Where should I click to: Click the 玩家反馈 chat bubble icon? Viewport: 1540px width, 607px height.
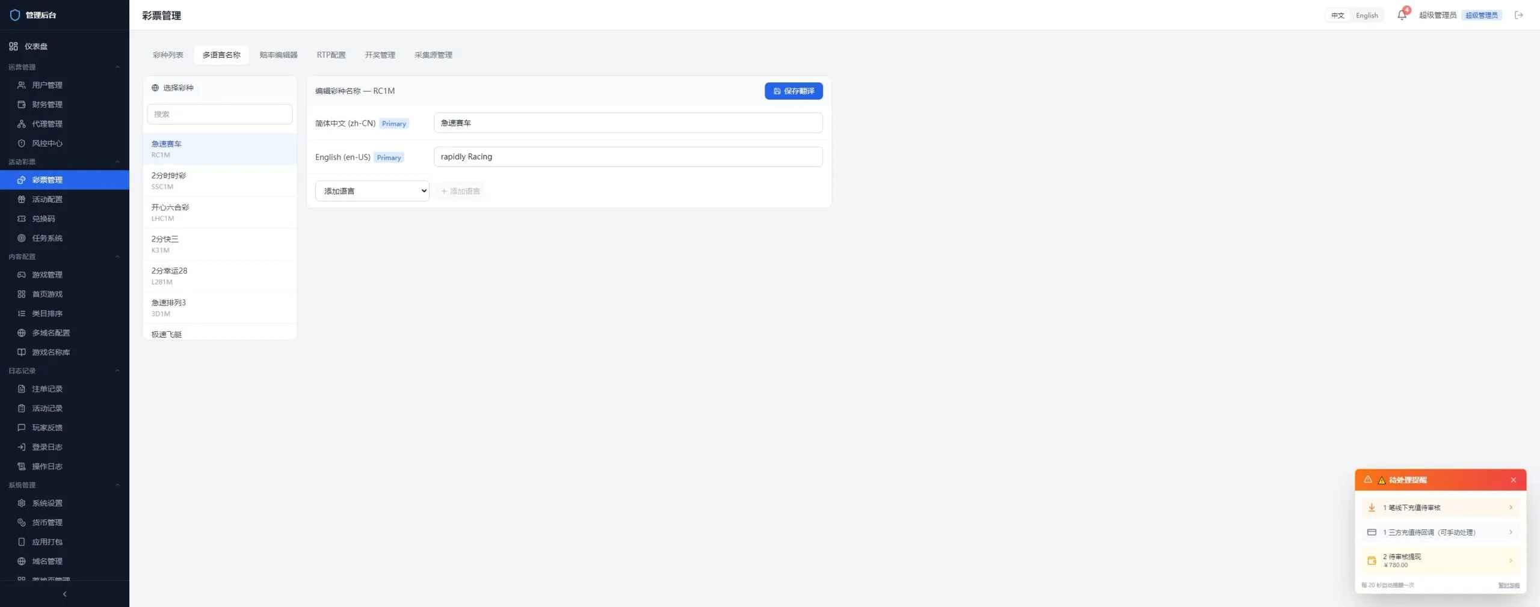click(x=22, y=427)
